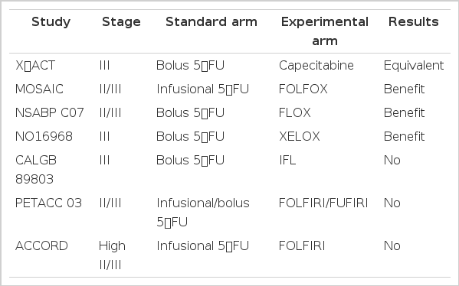The width and height of the screenshot is (459, 286).
Task: Select the MOSAIC study name
Action: (x=39, y=89)
